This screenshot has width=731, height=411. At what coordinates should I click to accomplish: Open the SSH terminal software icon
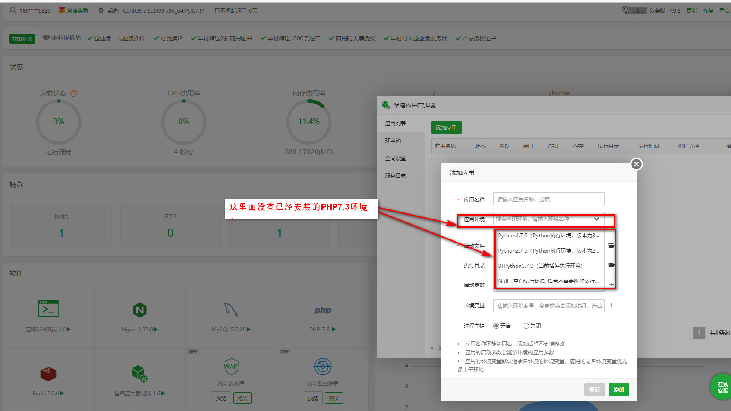tap(48, 308)
